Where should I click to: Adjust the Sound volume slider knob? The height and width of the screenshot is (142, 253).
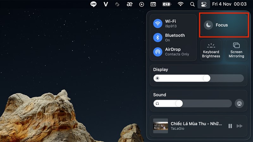click(179, 104)
